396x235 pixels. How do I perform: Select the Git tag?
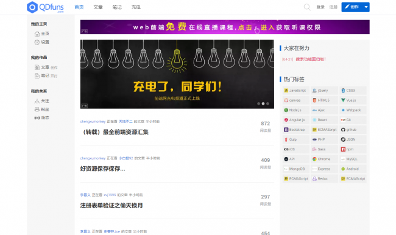(x=353, y=120)
